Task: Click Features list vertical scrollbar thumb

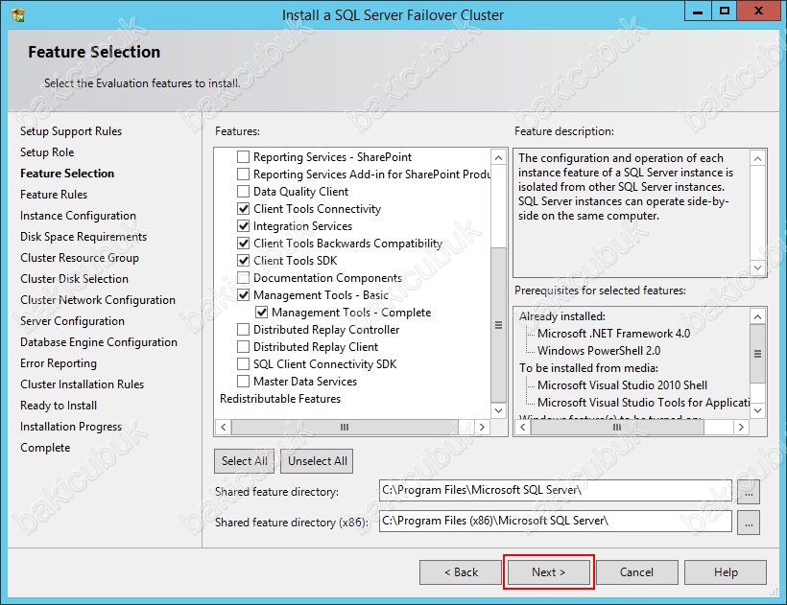Action: pyautogui.click(x=498, y=325)
